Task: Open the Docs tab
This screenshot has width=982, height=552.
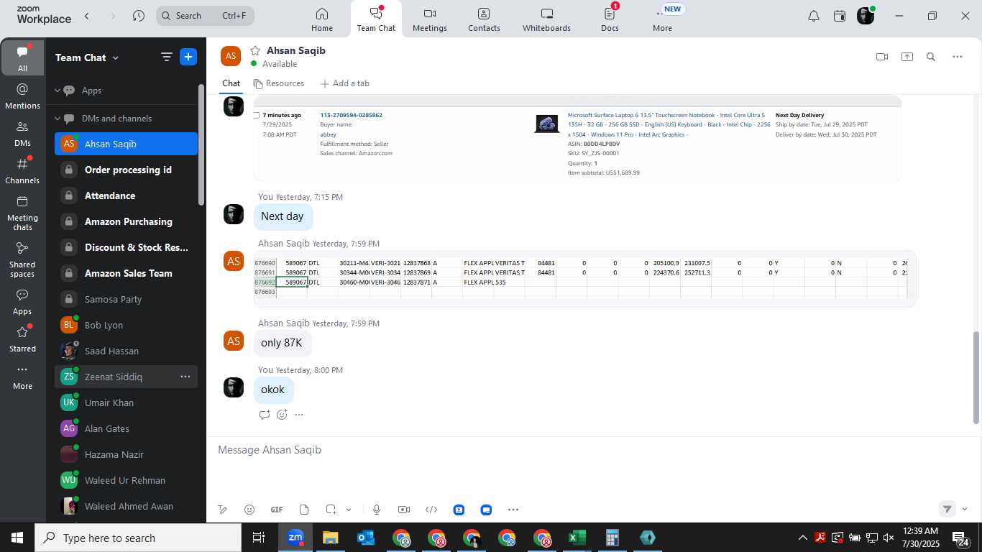Action: click(610, 19)
